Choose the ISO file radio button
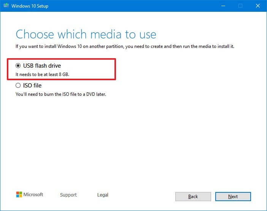 click(x=18, y=86)
